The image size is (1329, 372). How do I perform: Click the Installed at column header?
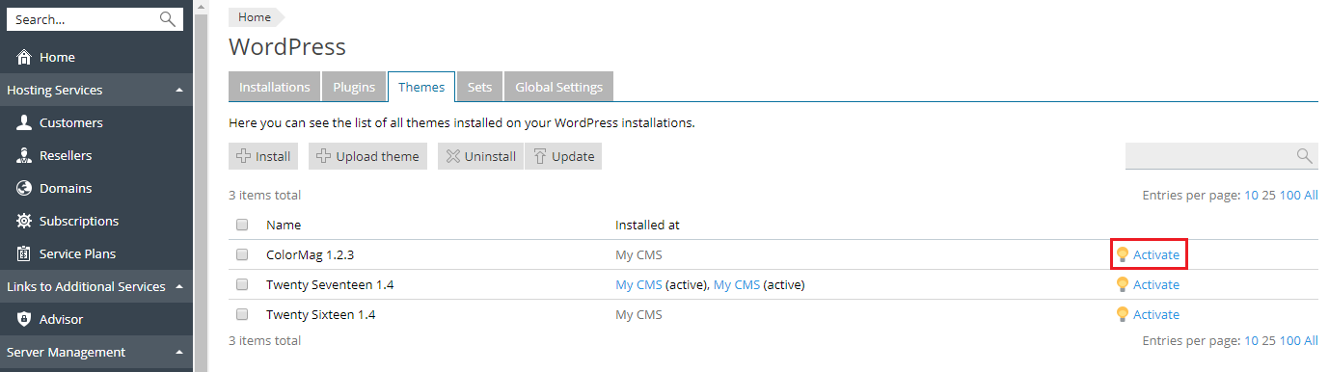pos(647,225)
